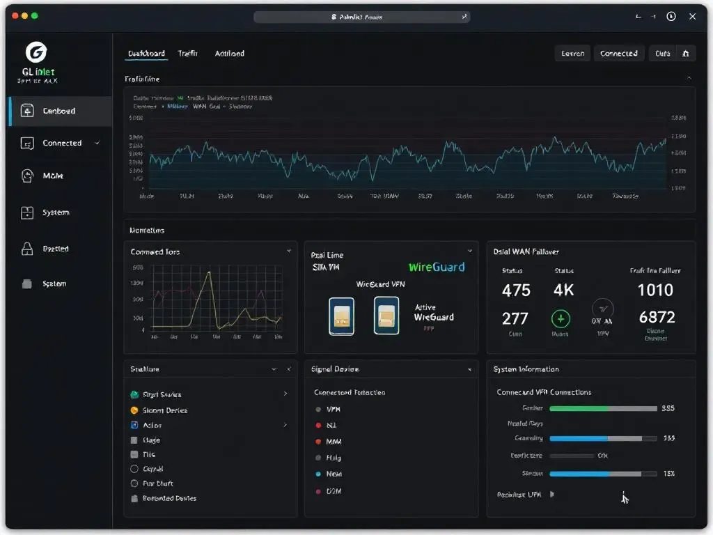The image size is (713, 535).
Task: Click the arrow icon in address bar
Action: [x=464, y=17]
